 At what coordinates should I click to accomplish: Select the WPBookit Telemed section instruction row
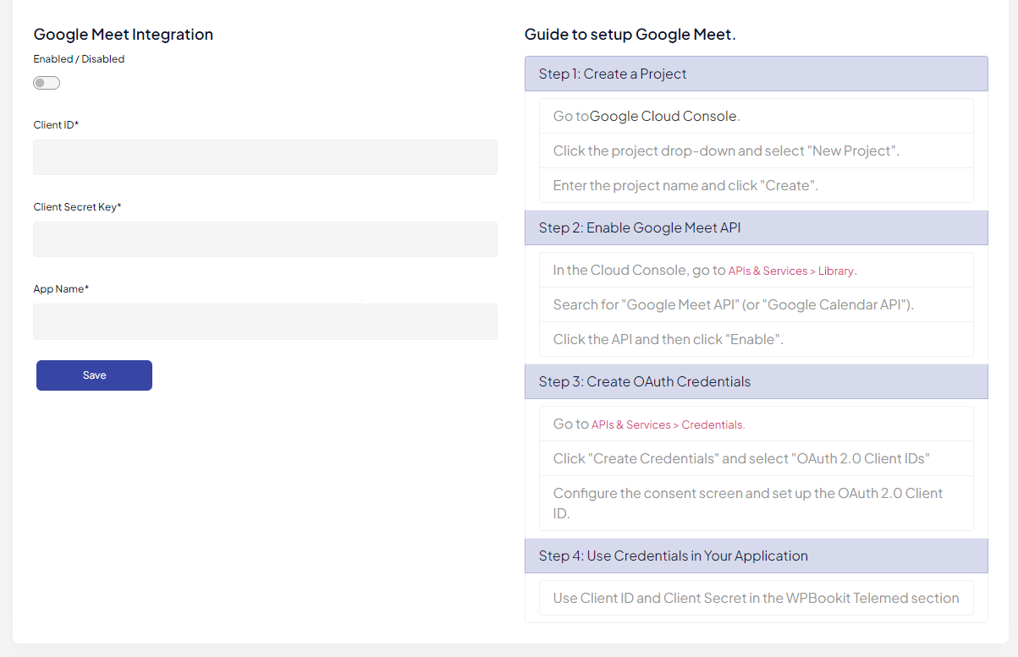point(756,598)
